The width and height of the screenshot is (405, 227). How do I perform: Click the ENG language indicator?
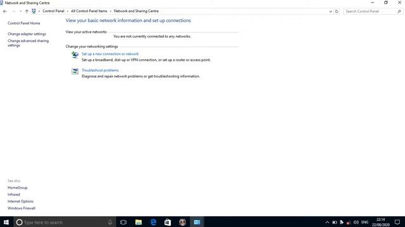click(364, 222)
